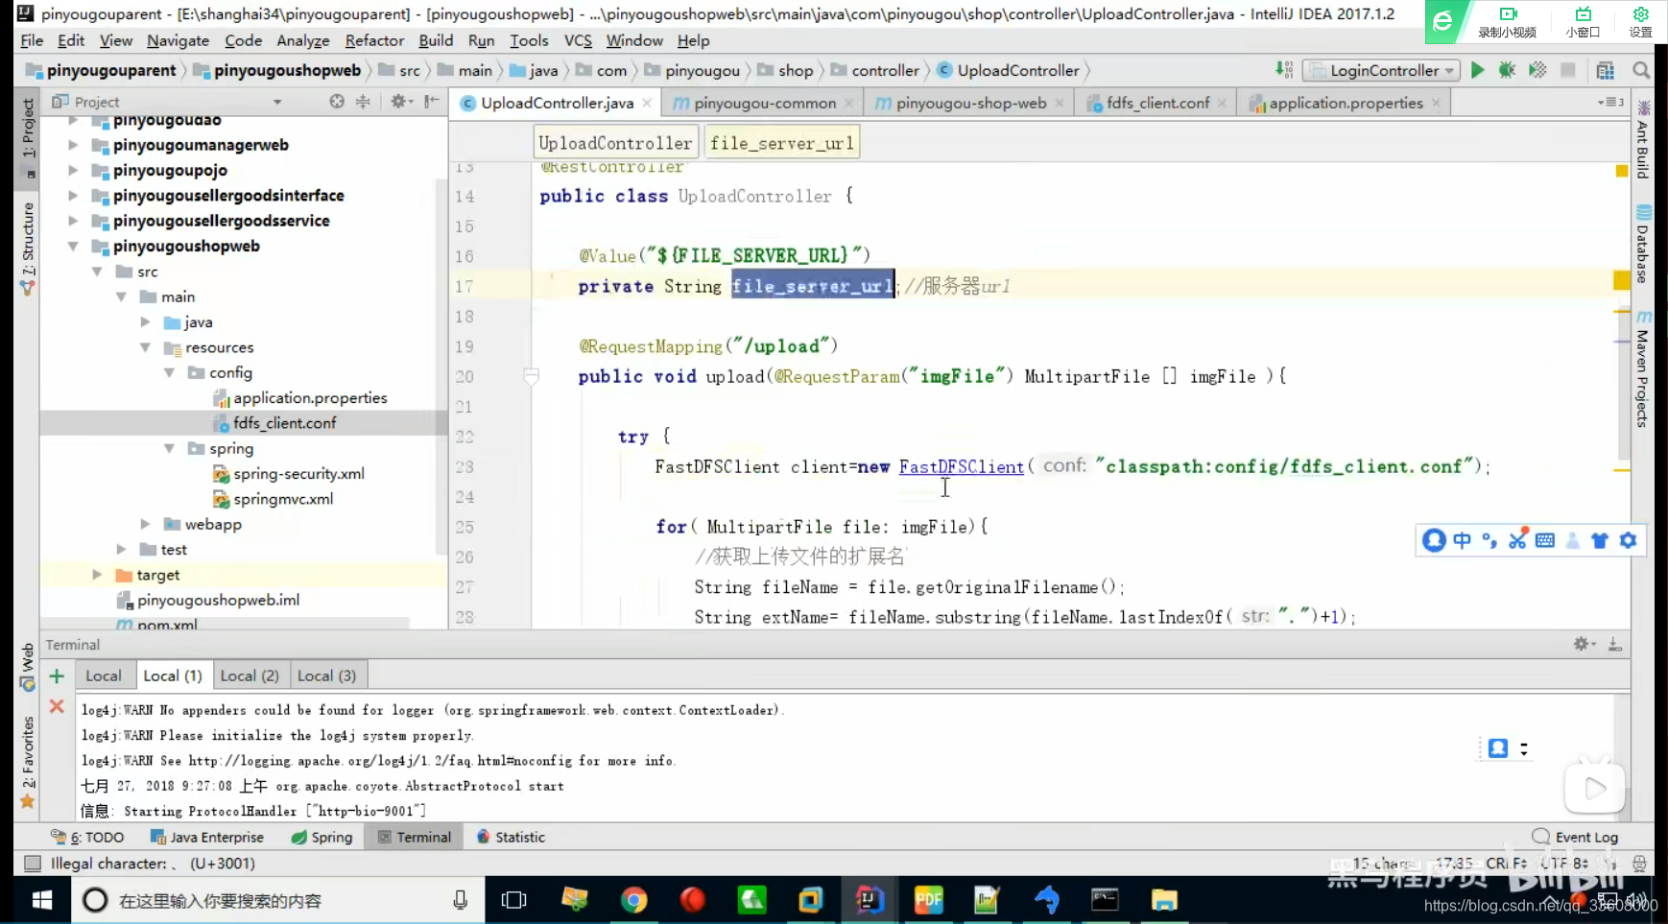Switch to application.properties editor tab
The image size is (1668, 924).
point(1344,103)
